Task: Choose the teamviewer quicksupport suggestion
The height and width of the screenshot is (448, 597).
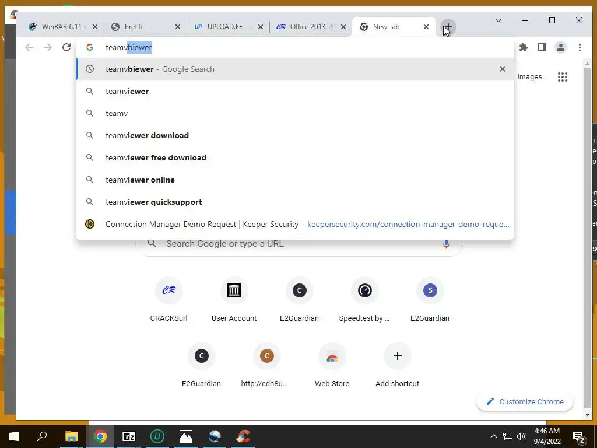Action: 295,202
